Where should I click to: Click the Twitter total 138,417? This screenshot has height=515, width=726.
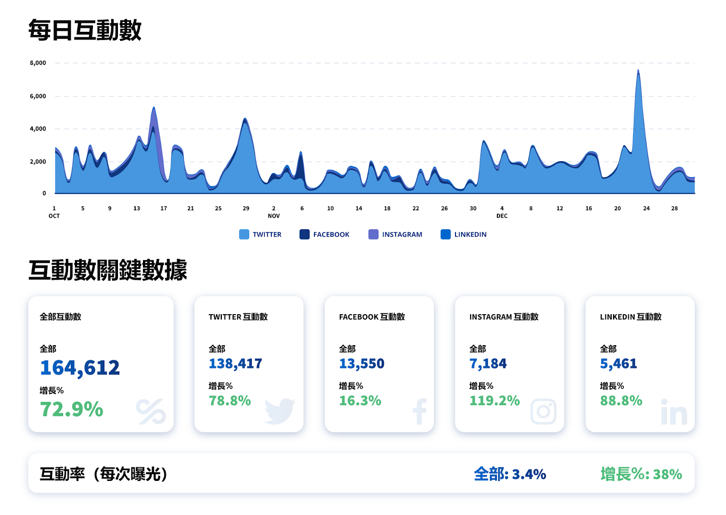click(235, 364)
